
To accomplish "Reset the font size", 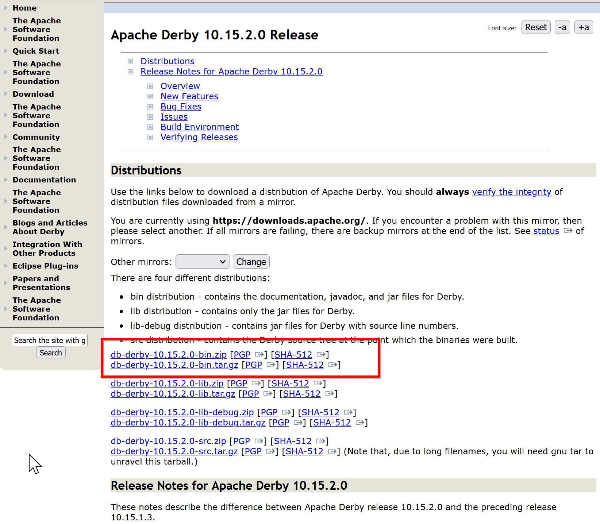I will click(x=536, y=27).
